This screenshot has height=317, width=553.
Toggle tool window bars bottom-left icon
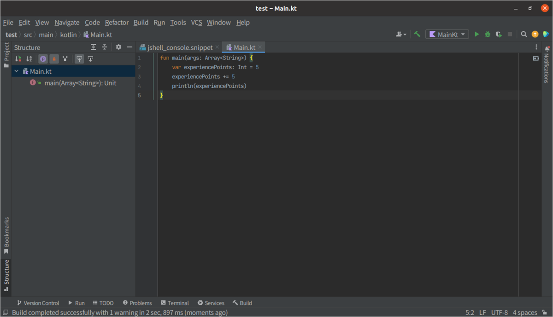[5, 312]
